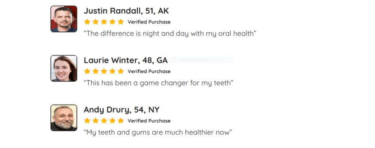Click first star in Laurie Winter's rating
The width and height of the screenshot is (375, 148).
pyautogui.click(x=87, y=71)
